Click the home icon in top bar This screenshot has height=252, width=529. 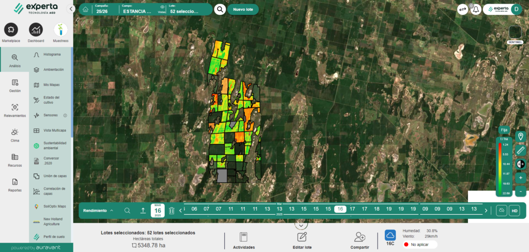point(85,9)
